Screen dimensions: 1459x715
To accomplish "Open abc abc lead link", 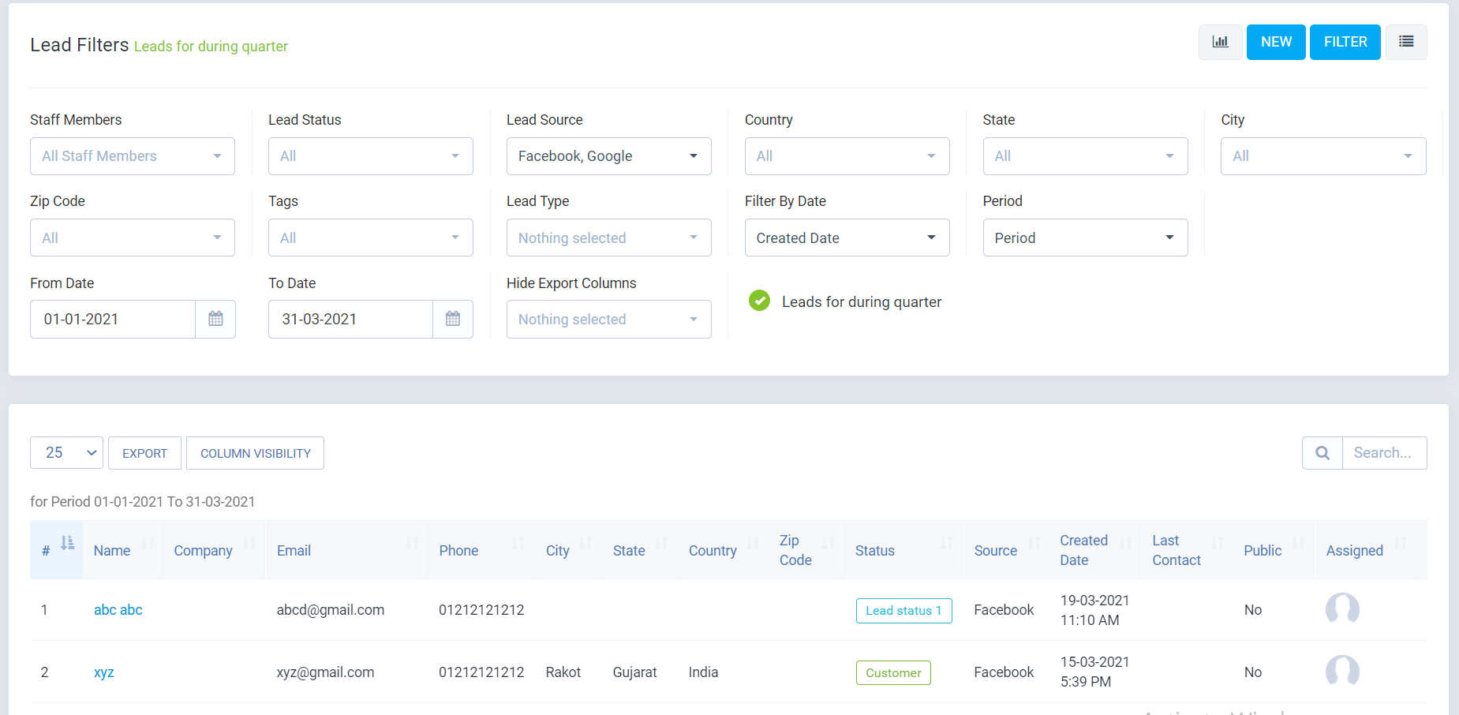I will (x=118, y=610).
